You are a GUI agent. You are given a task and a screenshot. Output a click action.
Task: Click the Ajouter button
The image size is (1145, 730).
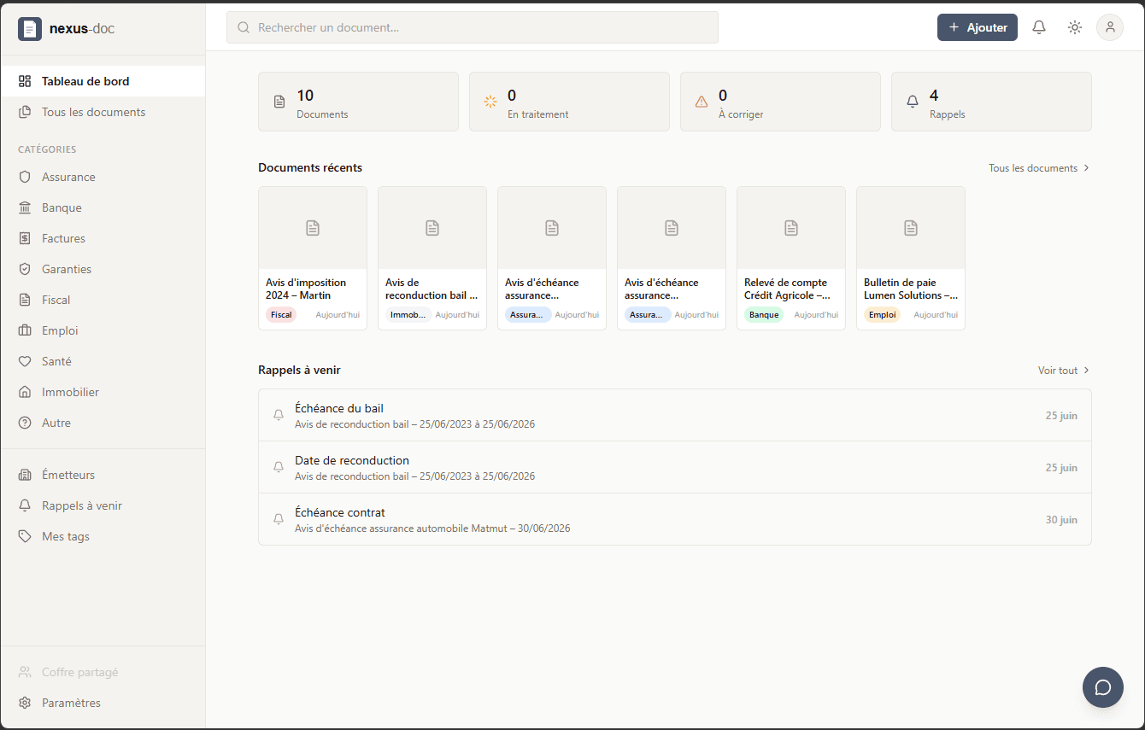(x=978, y=27)
